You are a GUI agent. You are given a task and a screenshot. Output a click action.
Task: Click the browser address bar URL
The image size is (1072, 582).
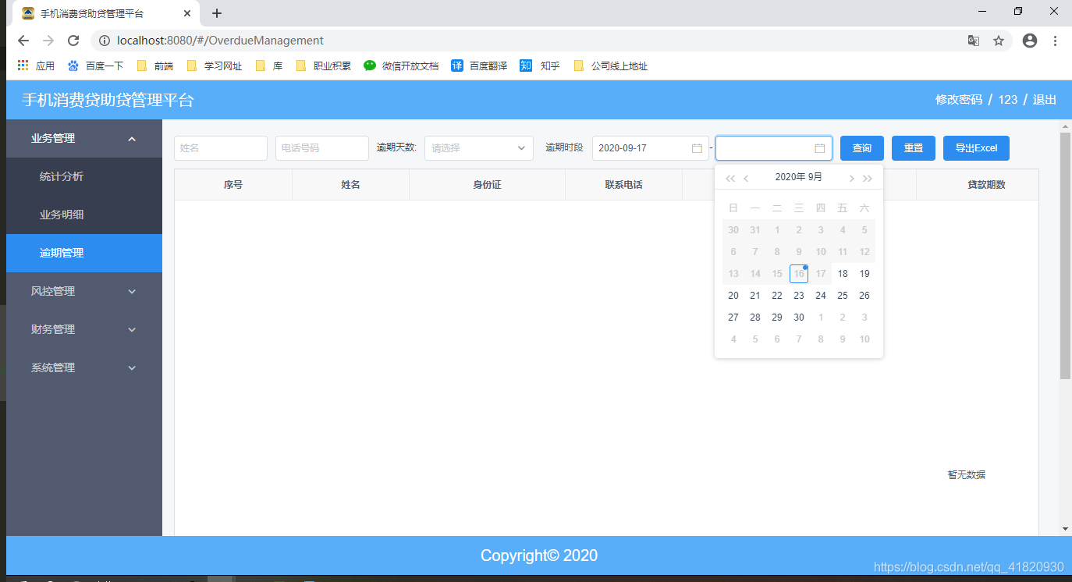(x=220, y=41)
